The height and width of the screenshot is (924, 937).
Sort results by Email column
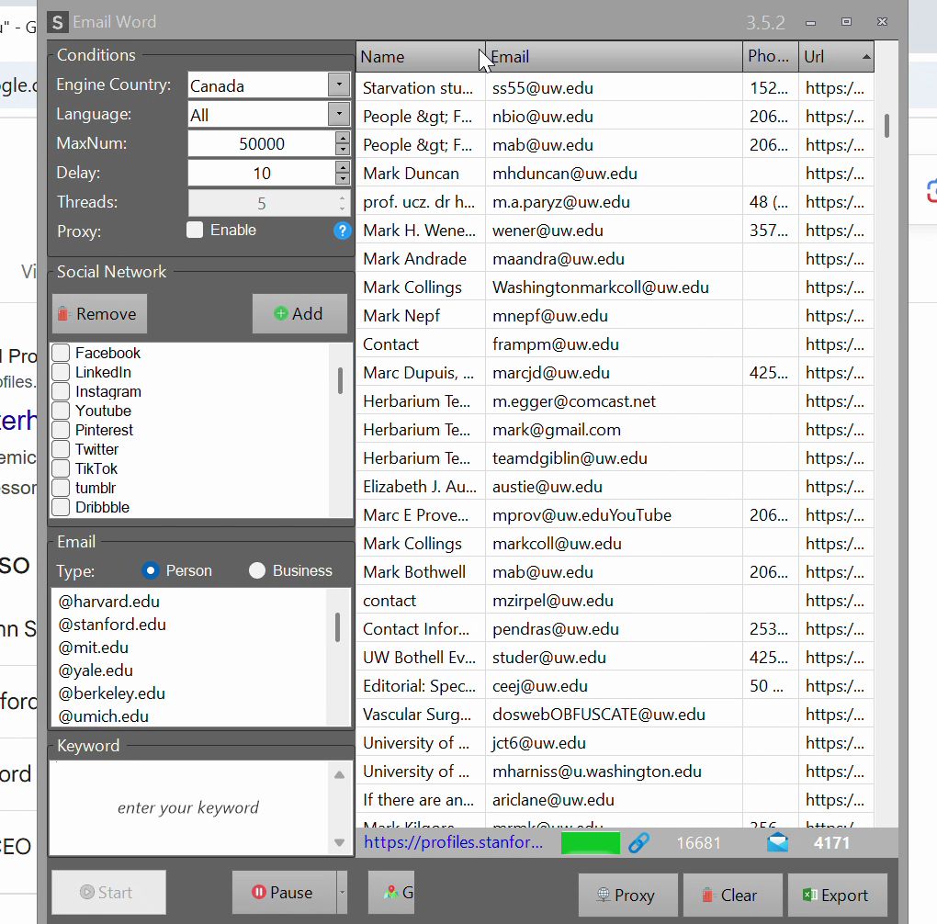point(614,57)
